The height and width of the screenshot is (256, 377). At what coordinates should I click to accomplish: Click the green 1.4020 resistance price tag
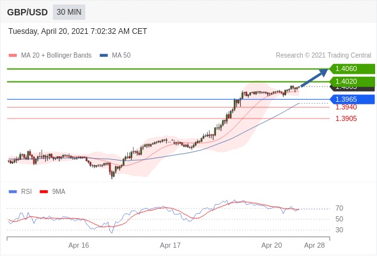[352, 82]
